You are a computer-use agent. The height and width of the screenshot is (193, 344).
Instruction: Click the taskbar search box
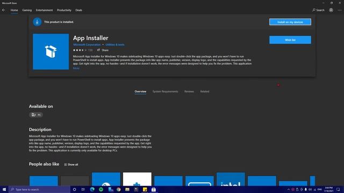pyautogui.click(x=39, y=189)
